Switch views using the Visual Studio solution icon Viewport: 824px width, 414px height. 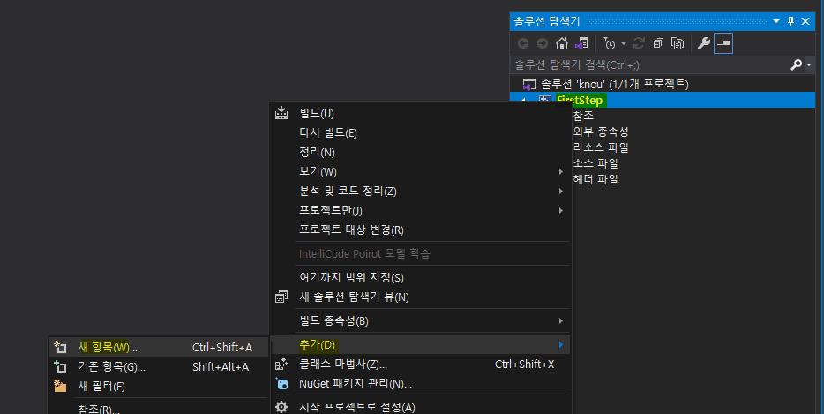tap(581, 43)
